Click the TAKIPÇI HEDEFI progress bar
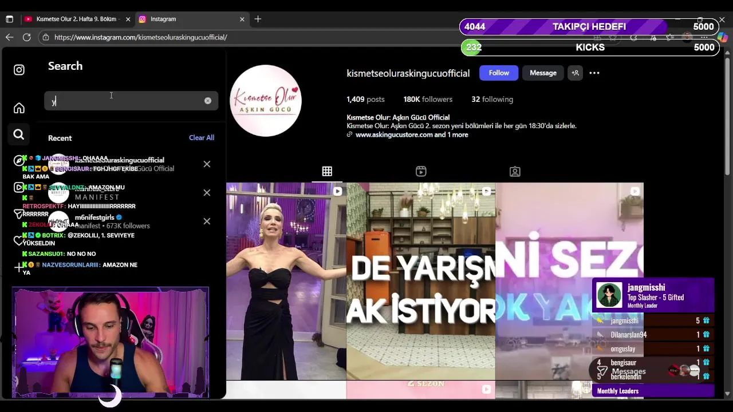 (589, 26)
